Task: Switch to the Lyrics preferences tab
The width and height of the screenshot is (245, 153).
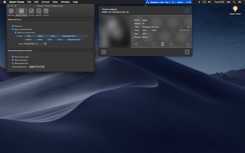Action: pyautogui.click(x=46, y=12)
